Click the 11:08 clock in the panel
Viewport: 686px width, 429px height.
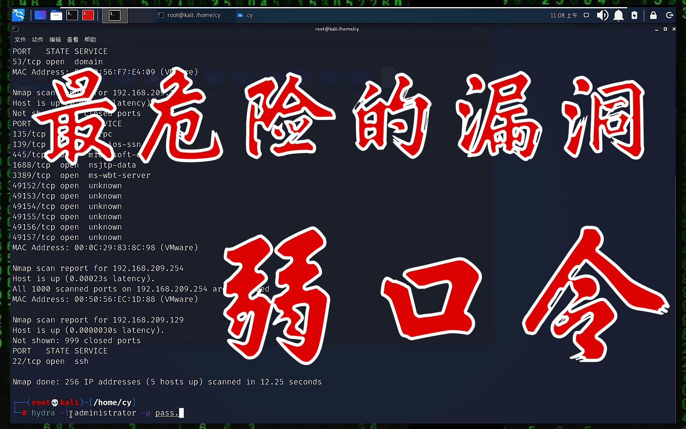564,15
